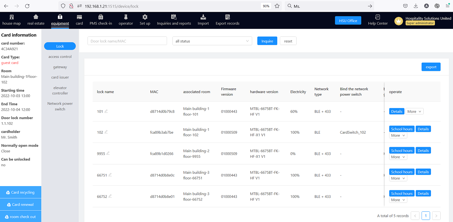Expand More menu for lock 101
453x222 pixels.
[414, 111]
